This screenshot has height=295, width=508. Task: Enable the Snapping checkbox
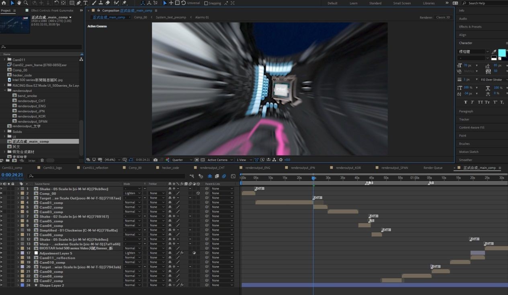coord(206,3)
